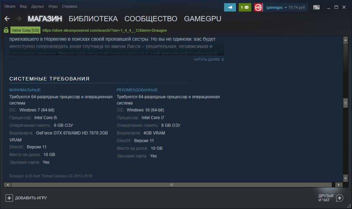Open the Steam menu
Image resolution: width=352 pixels, height=209 pixels.
10,6
